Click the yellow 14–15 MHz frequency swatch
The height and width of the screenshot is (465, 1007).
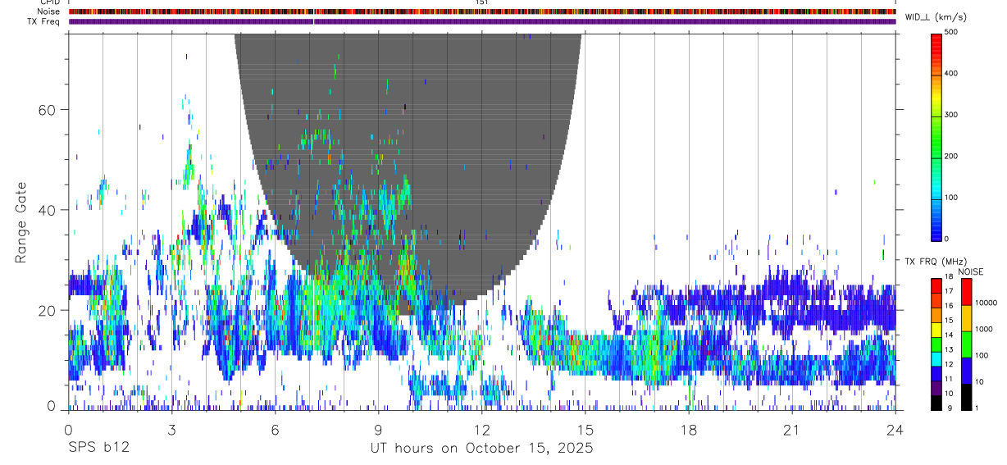pos(936,330)
